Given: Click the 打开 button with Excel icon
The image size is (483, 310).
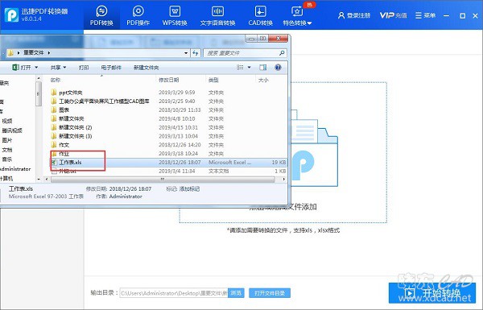Looking at the screenshot, I should coord(22,67).
